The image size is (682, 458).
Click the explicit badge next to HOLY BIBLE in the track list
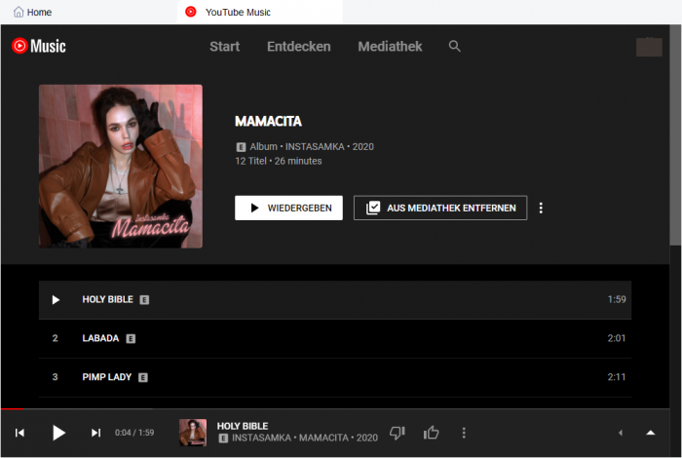pyautogui.click(x=144, y=300)
